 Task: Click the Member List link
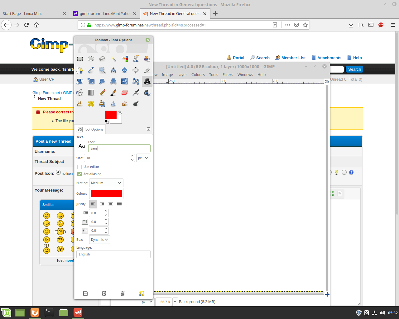(x=293, y=58)
